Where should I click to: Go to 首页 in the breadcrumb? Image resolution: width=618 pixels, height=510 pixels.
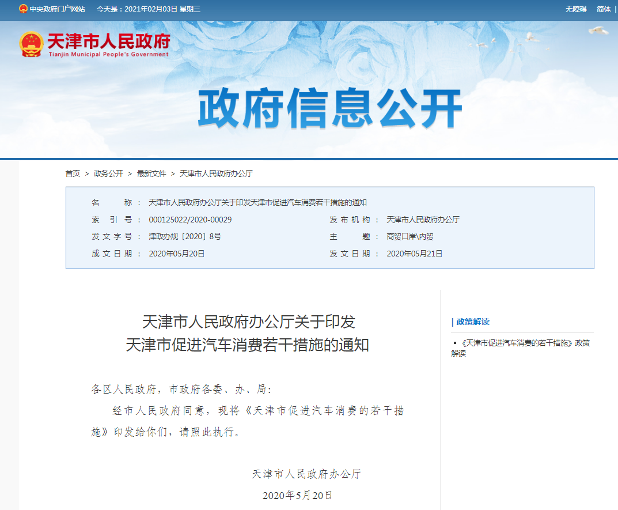[73, 173]
